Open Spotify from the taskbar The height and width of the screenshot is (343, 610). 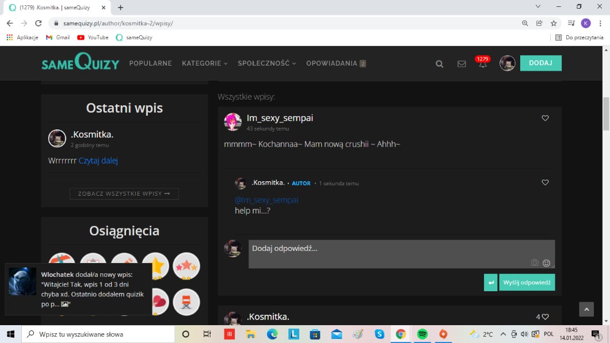pos(422,334)
